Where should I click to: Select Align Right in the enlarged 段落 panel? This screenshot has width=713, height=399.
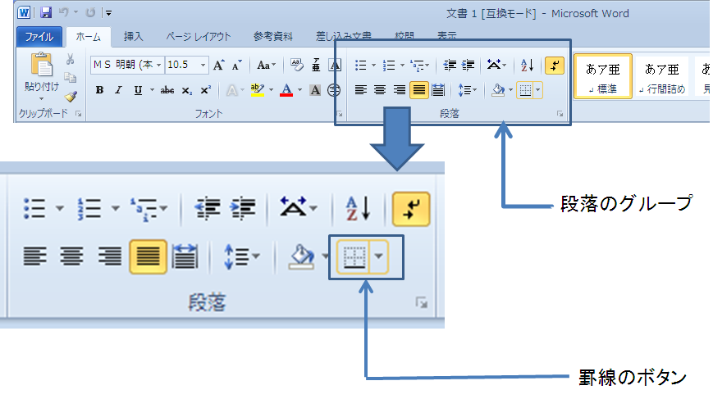point(110,257)
